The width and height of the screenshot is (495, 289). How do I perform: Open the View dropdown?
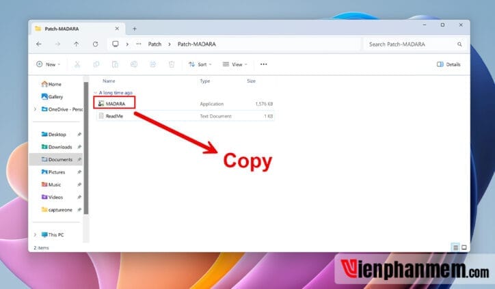coord(235,64)
